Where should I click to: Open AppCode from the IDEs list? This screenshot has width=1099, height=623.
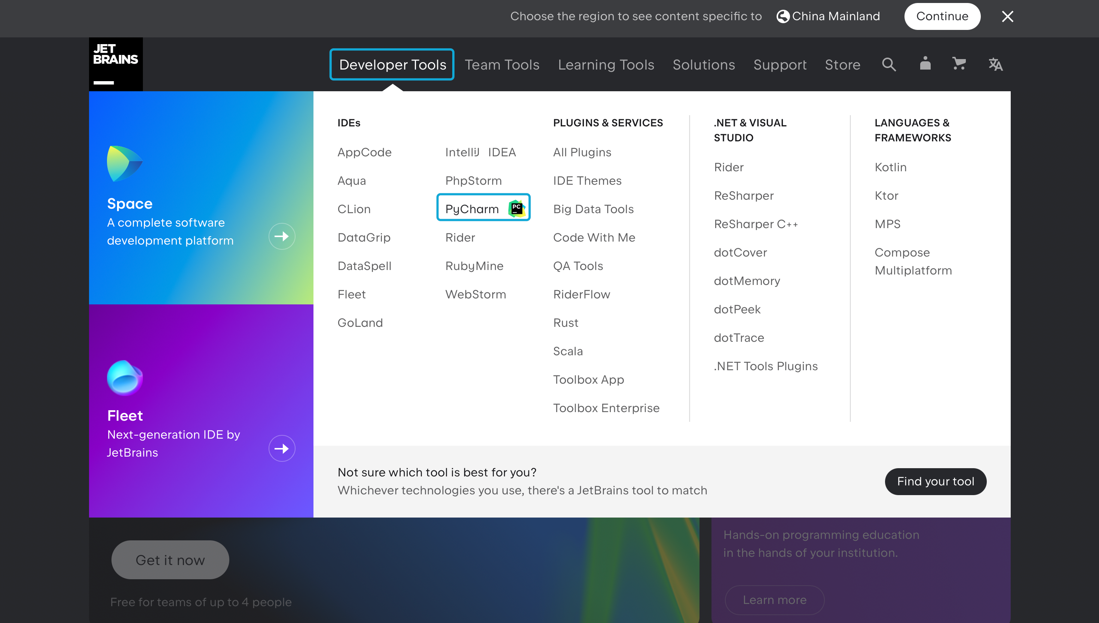pos(364,152)
